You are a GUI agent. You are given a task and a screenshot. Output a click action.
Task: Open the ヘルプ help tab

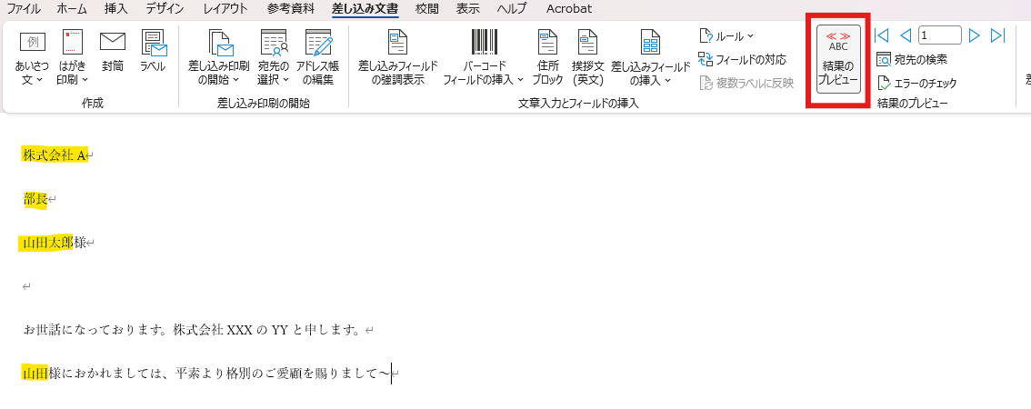coord(512,9)
